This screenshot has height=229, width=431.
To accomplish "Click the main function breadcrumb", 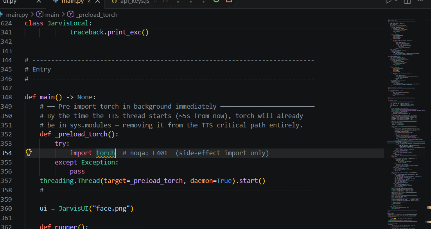I will click(x=52, y=14).
